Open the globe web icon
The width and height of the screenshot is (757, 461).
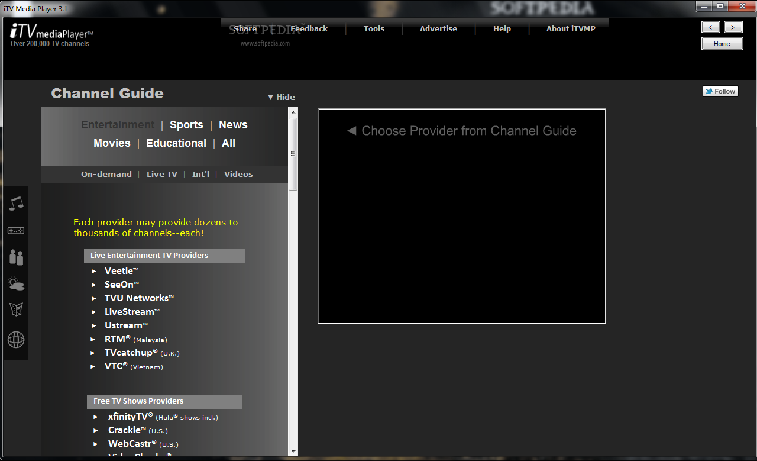(x=16, y=340)
